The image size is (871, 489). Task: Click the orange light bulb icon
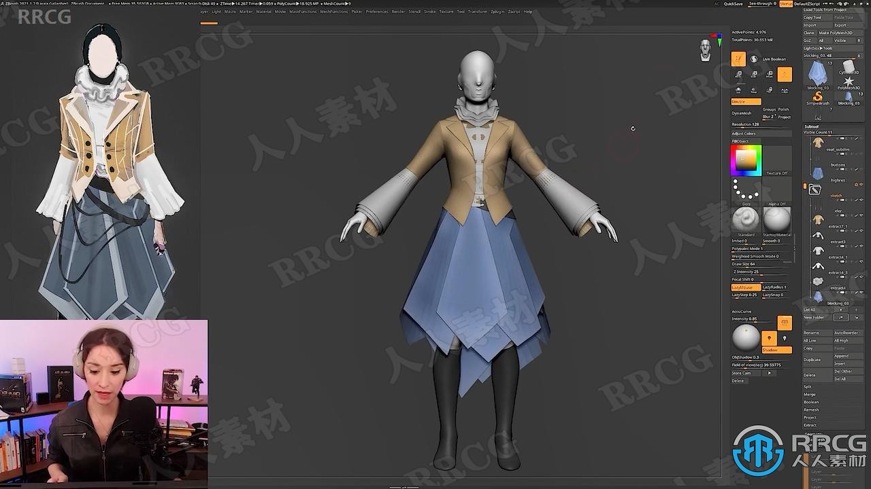click(769, 338)
